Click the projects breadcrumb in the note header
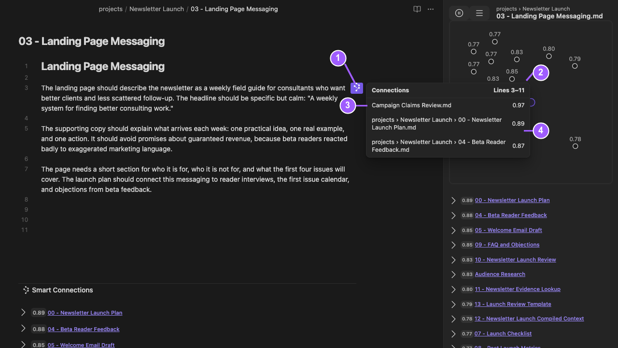The width and height of the screenshot is (618, 348). pyautogui.click(x=111, y=9)
